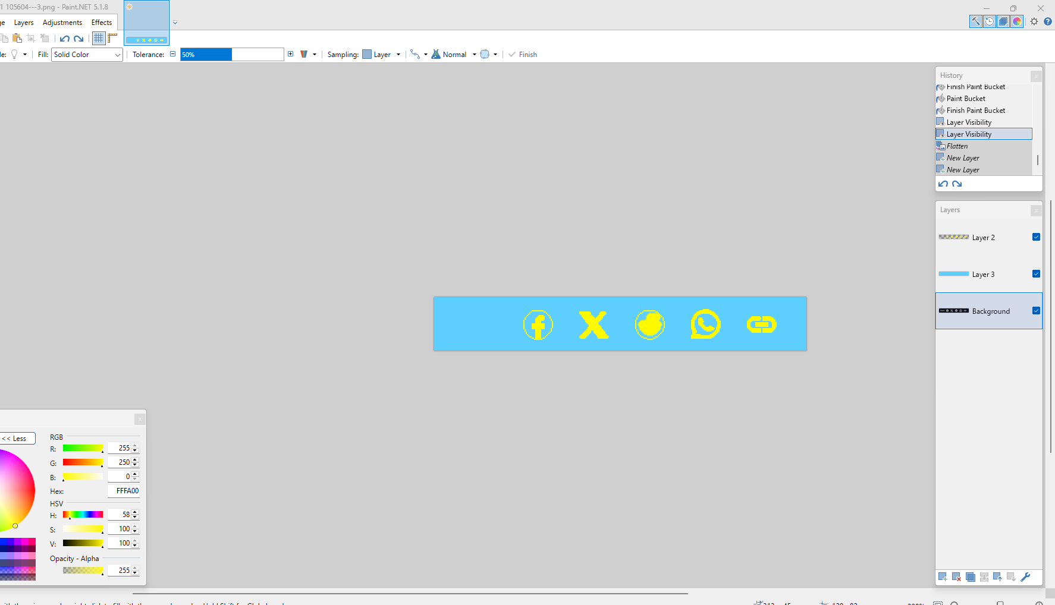
Task: Click Move Layer Down icon
Action: pos(1011,577)
